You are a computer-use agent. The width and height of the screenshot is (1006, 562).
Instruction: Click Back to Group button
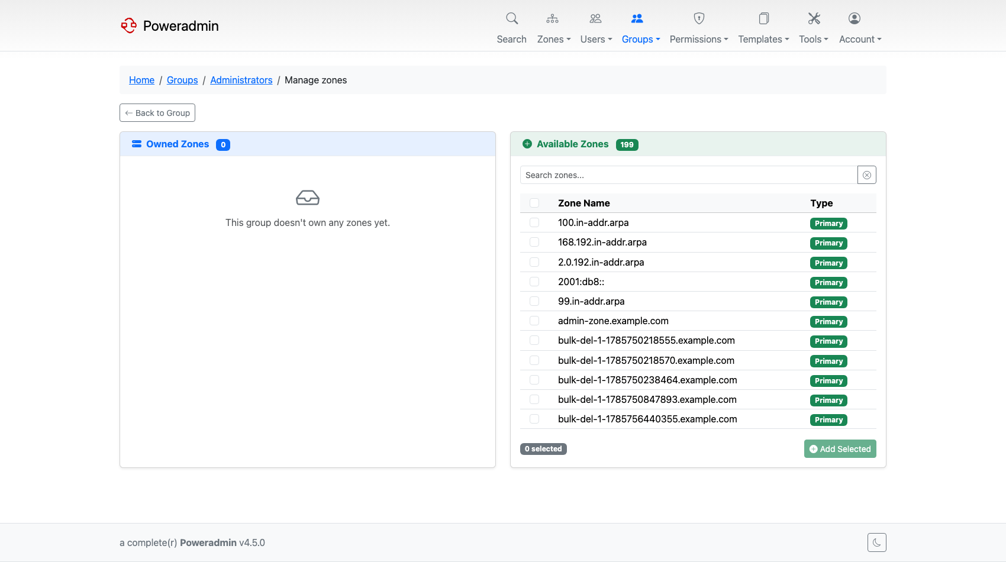pos(157,113)
